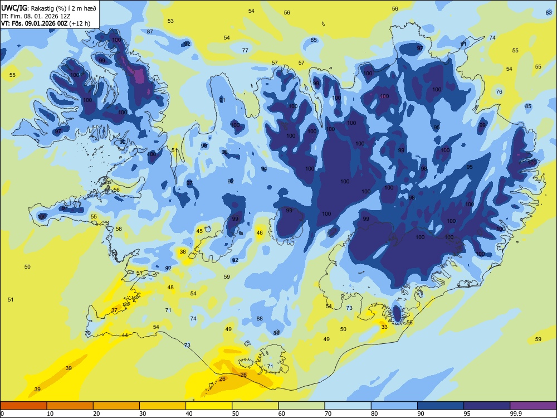Click the map value '76' off the east coast
The width and height of the screenshot is (557, 418).
[499, 92]
